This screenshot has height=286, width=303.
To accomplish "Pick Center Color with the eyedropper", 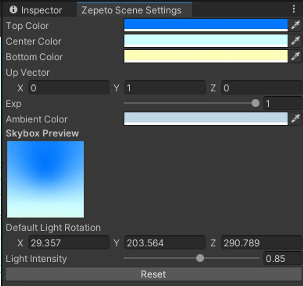I will 295,41.
